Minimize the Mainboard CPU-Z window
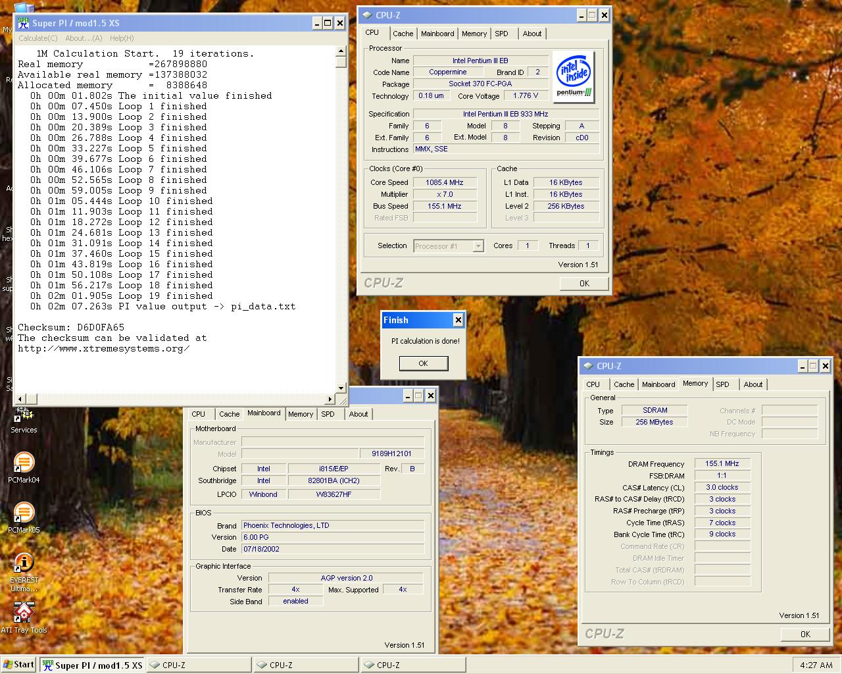 408,396
